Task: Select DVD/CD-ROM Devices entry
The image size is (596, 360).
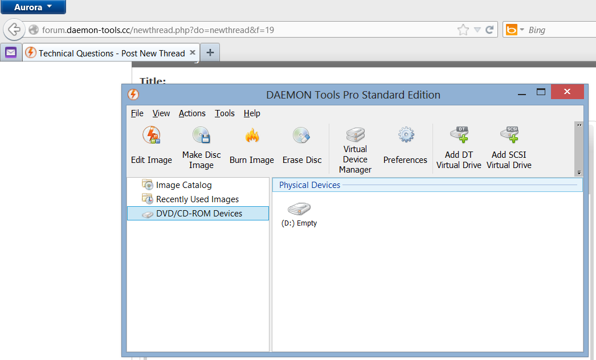Action: click(x=199, y=214)
